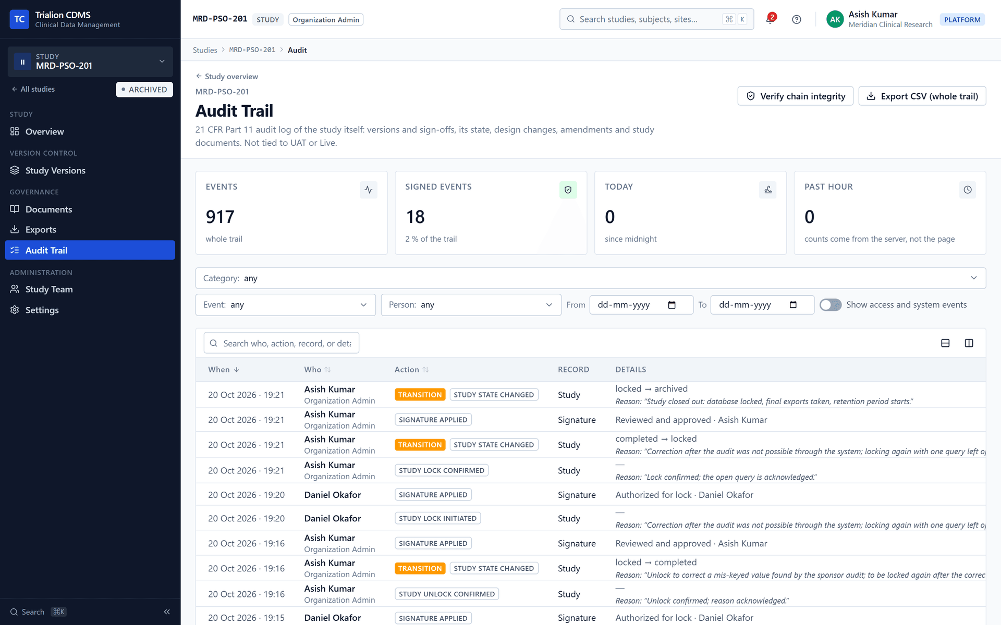Go back to Study overview link
1001x625 pixels.
click(227, 76)
